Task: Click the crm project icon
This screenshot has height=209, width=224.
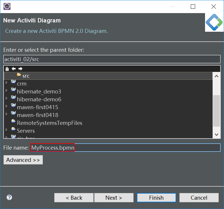Action: point(13,82)
